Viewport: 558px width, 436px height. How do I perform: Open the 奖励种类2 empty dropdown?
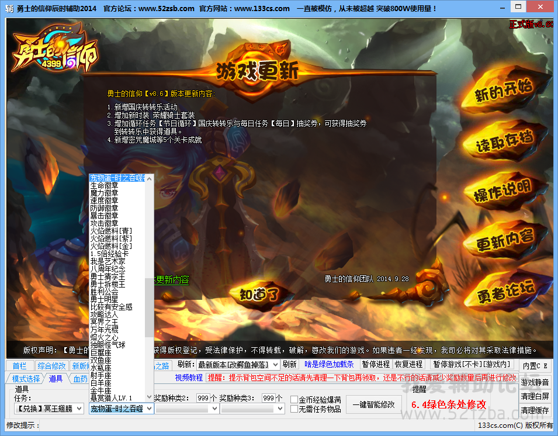[x=187, y=409]
